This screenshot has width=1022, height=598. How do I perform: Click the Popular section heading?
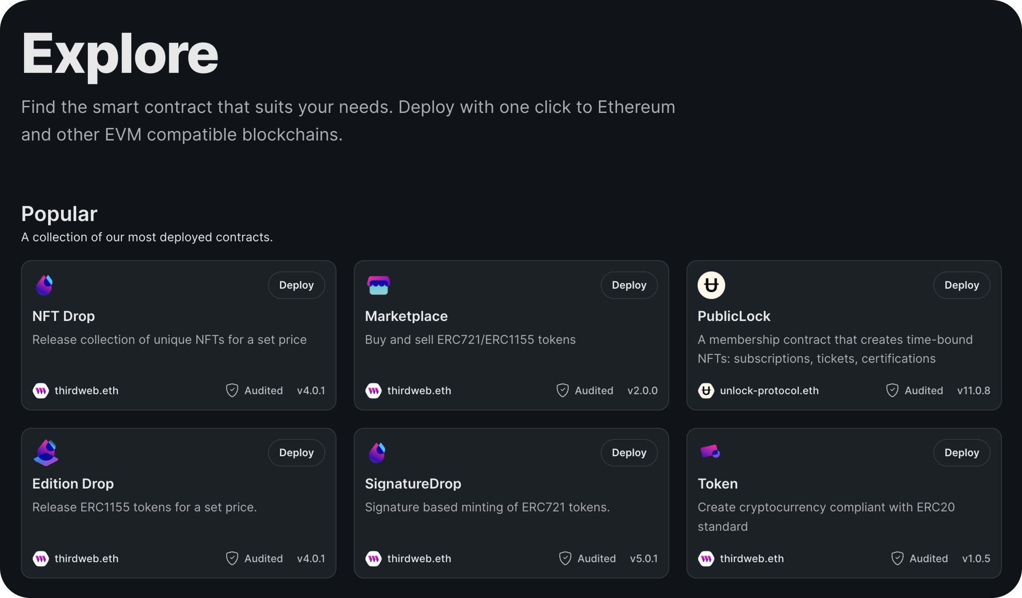point(59,214)
